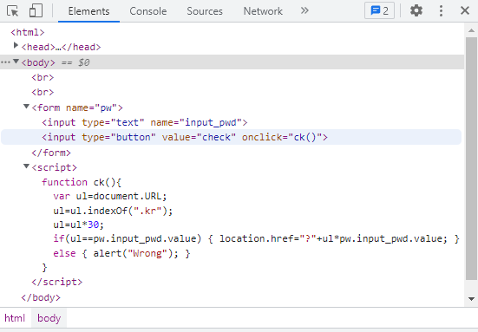
Task: Select the </form> closing tag
Action: [51, 153]
